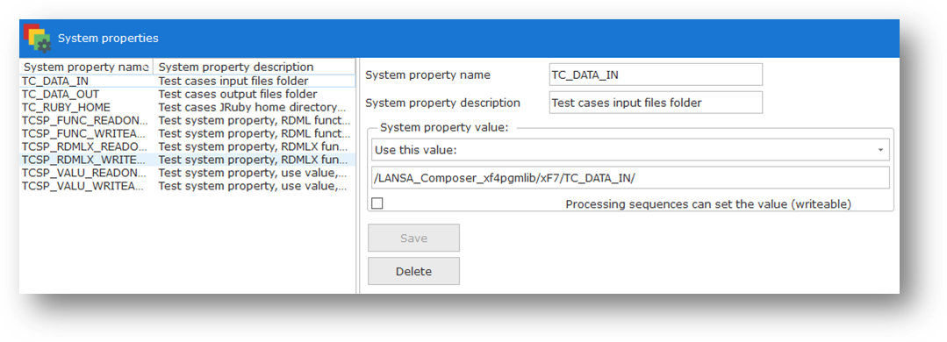Select the TCSP_FUNC_WRITEA property row
The image size is (947, 342).
click(187, 134)
